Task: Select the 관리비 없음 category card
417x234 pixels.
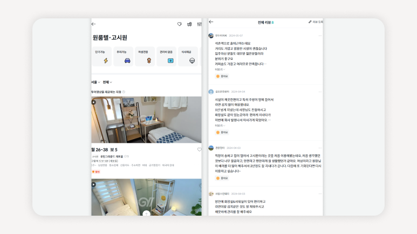Action: pyautogui.click(x=166, y=57)
